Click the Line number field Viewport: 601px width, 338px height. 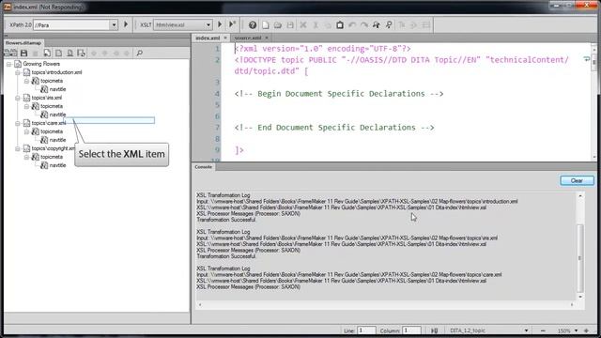tap(366, 330)
